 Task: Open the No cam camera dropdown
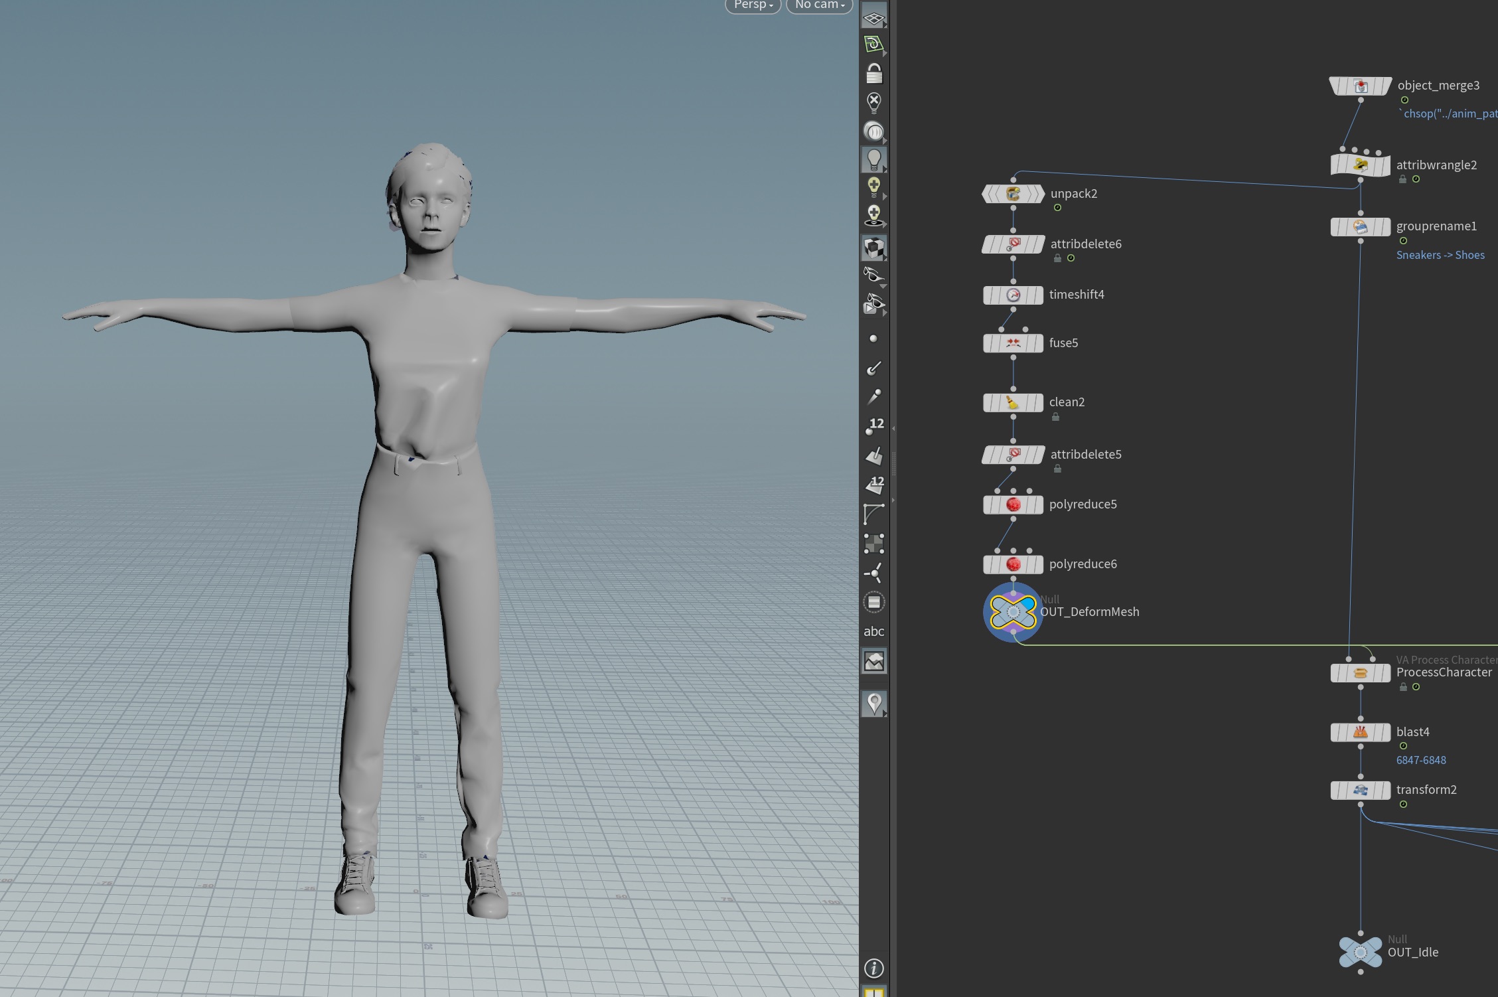820,5
